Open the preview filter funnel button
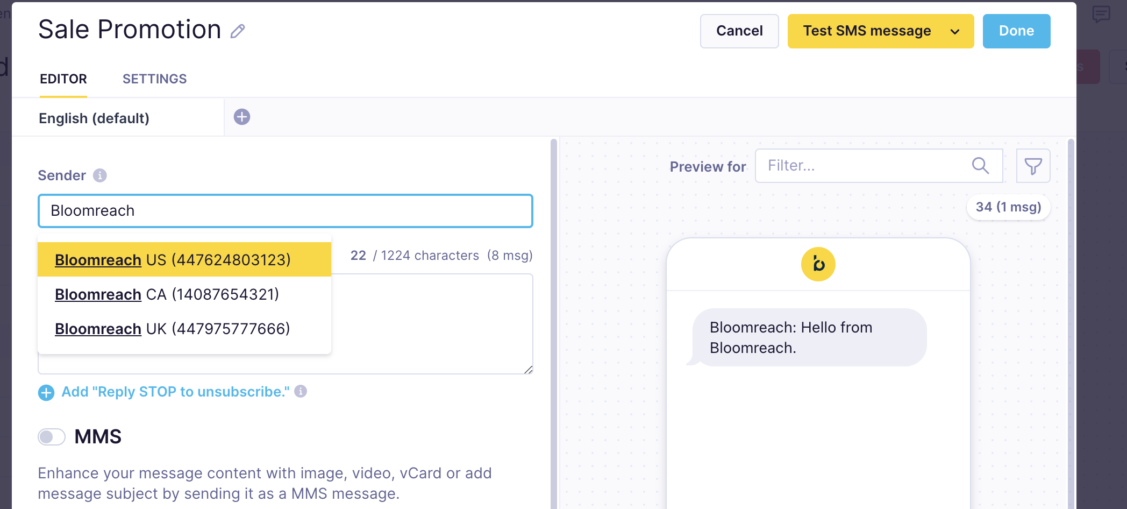Image resolution: width=1127 pixels, height=509 pixels. [1033, 166]
